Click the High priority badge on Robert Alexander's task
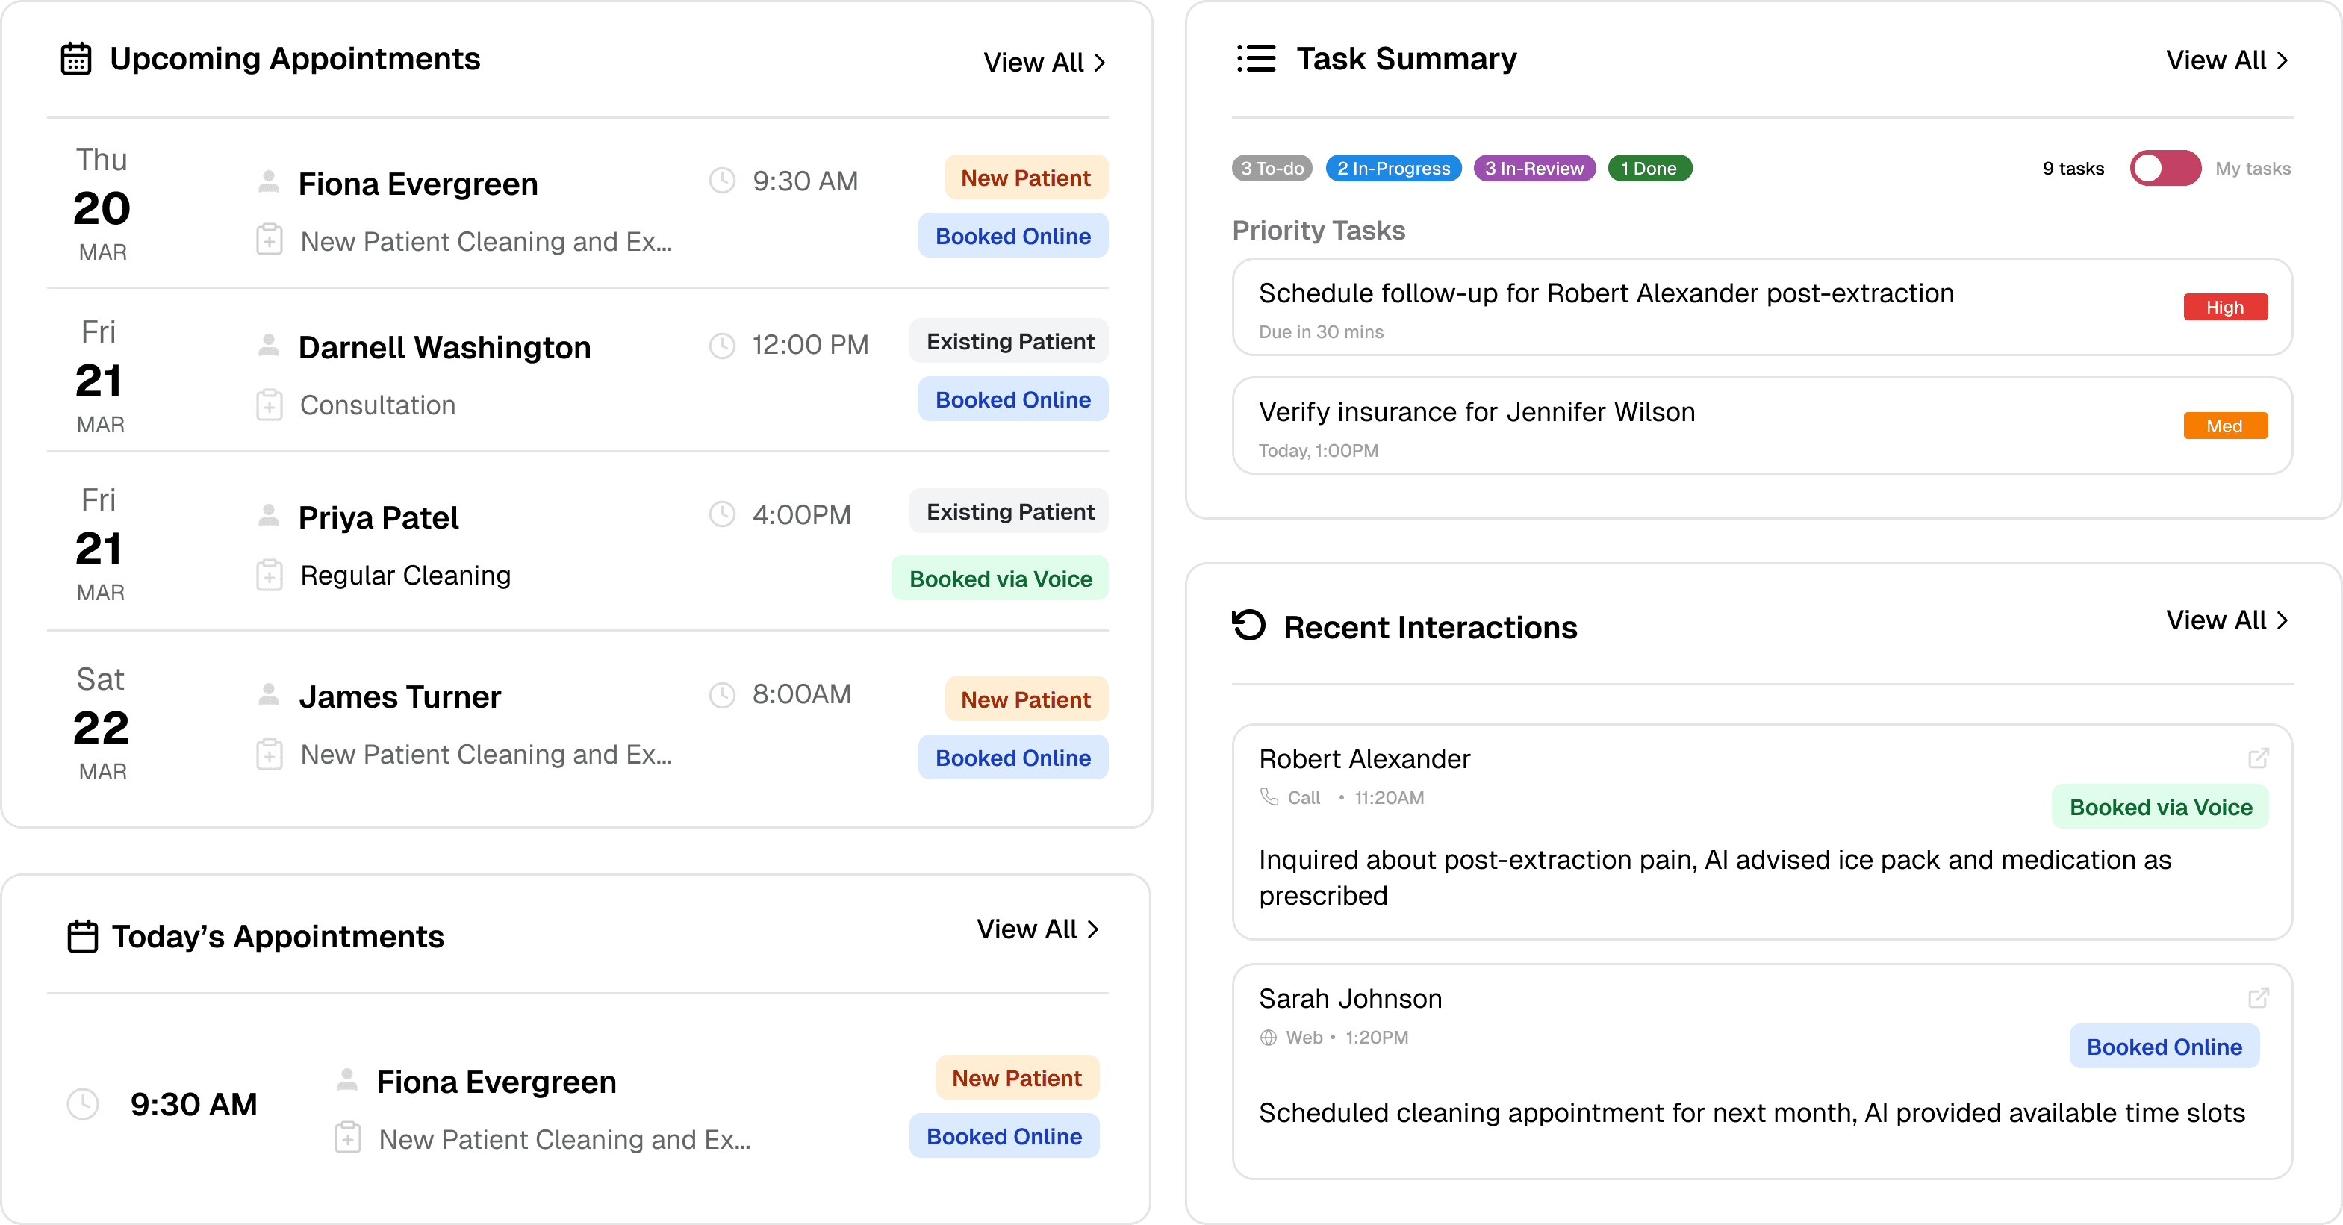The width and height of the screenshot is (2343, 1225). point(2225,307)
